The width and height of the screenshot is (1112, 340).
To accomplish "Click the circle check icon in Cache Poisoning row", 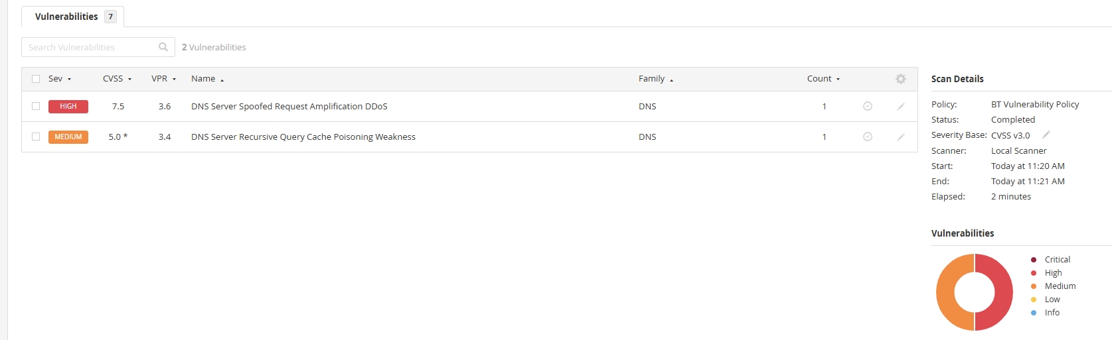I will click(868, 137).
